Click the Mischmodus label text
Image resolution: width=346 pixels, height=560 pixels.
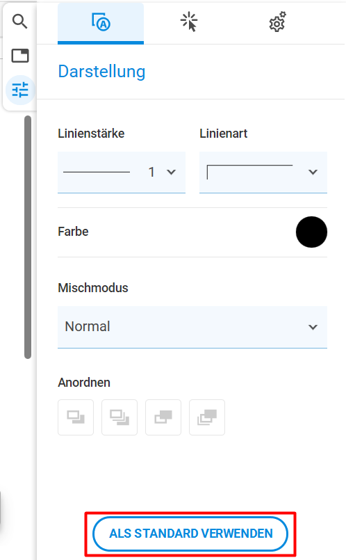click(x=93, y=288)
